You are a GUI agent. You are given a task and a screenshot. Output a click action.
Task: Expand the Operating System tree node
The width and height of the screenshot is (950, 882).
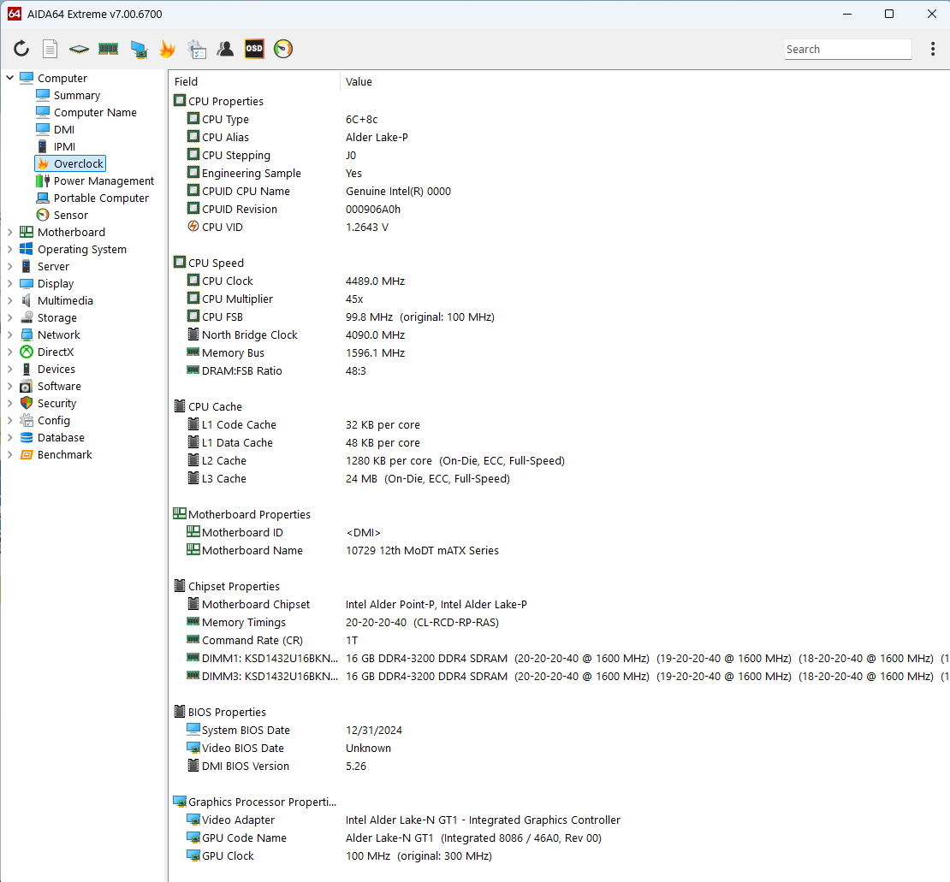coord(9,249)
